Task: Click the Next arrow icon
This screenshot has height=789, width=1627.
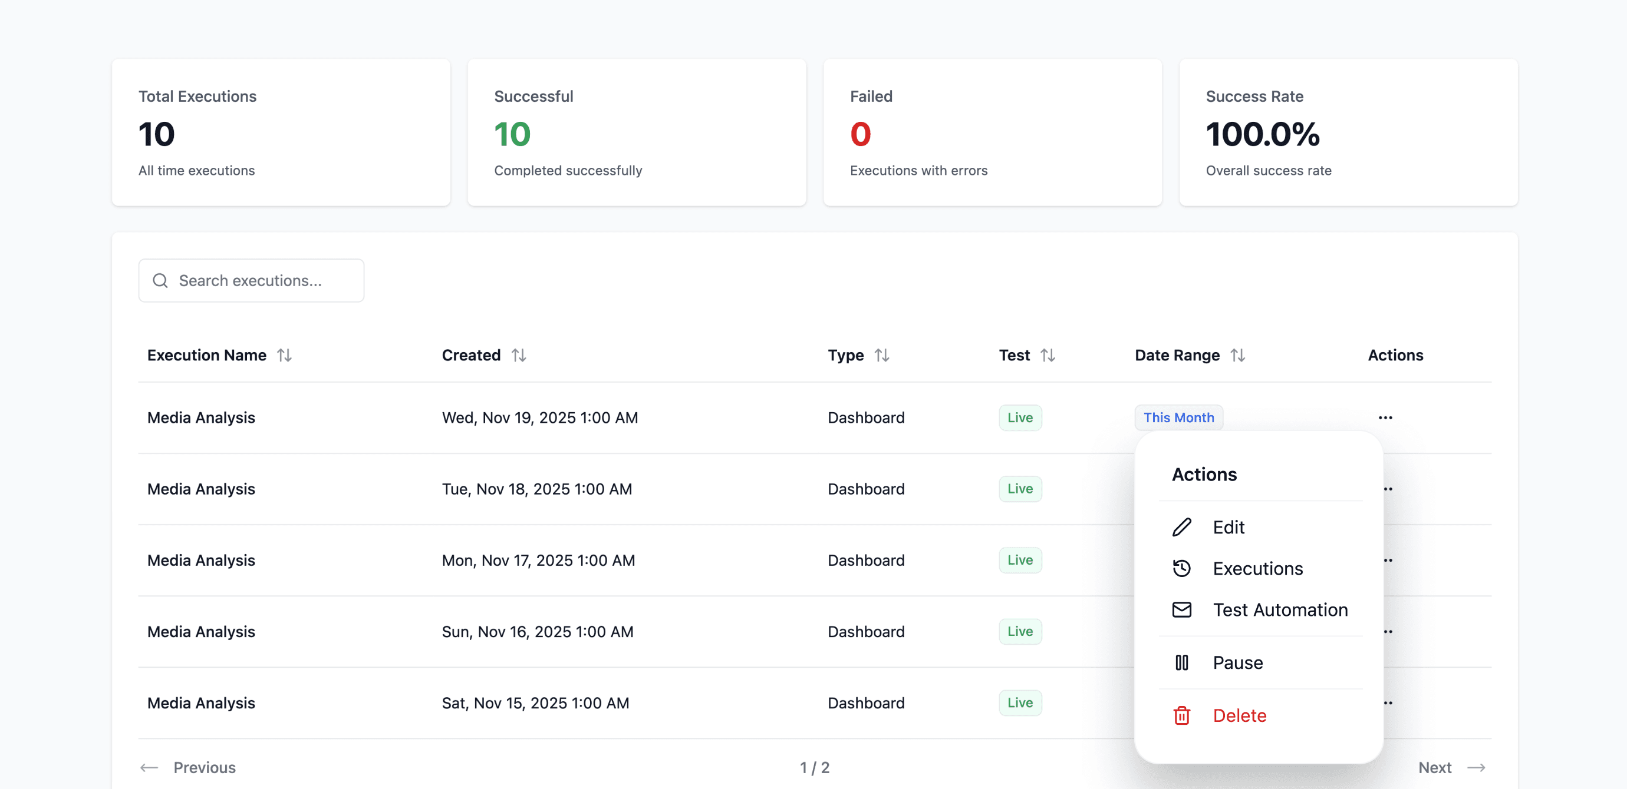Action: [1477, 768]
